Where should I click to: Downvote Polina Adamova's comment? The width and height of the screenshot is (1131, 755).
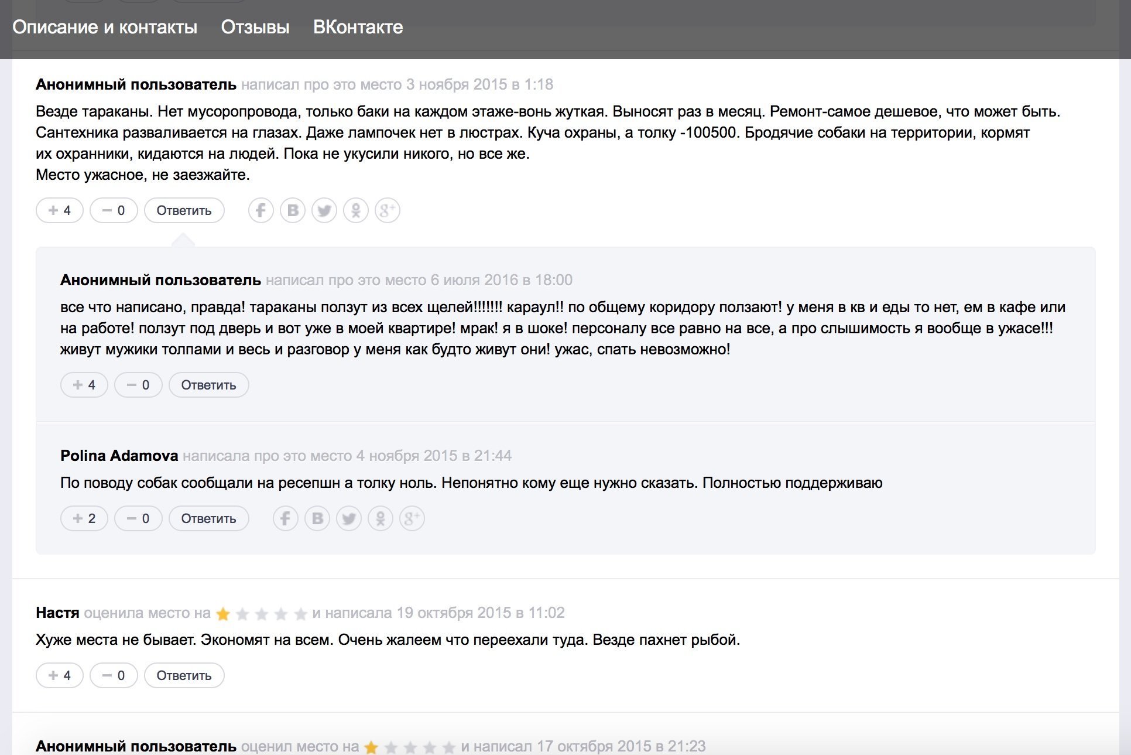click(x=138, y=518)
